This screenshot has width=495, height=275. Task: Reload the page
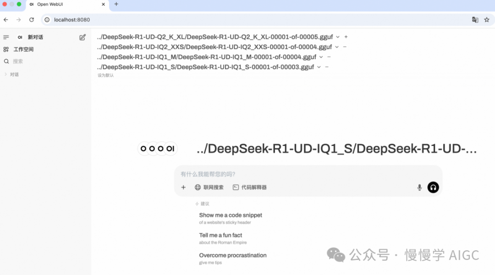(32, 20)
